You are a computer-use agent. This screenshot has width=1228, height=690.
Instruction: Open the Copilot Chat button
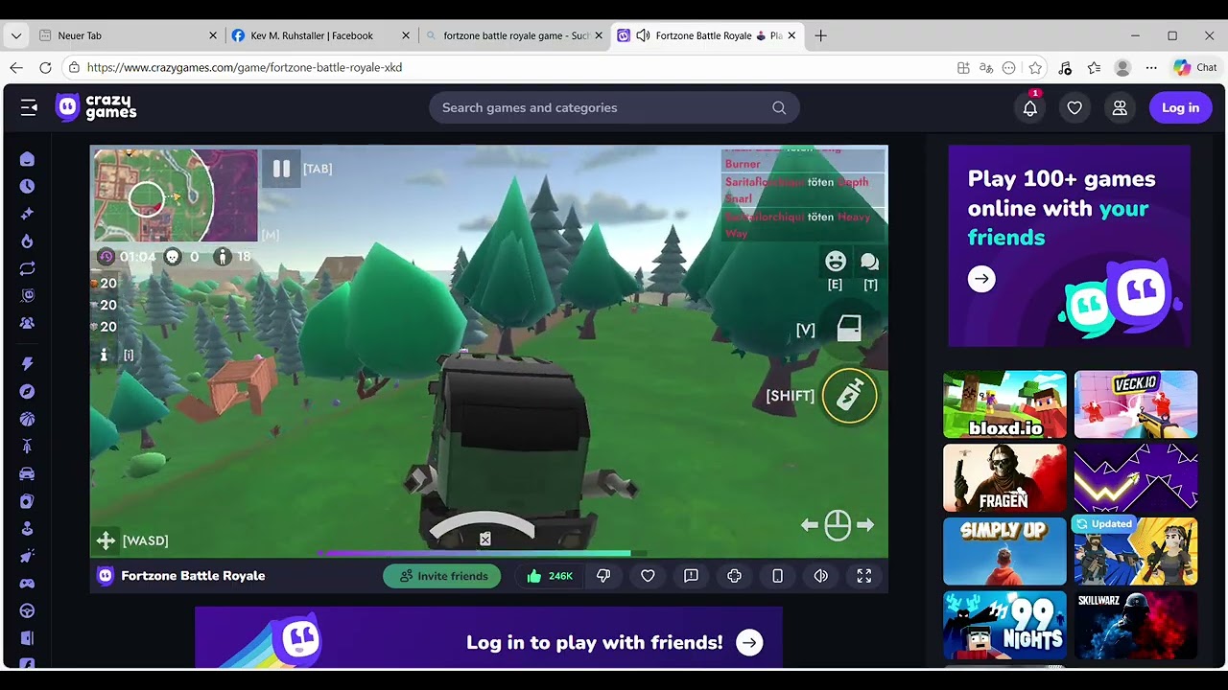pos(1195,68)
